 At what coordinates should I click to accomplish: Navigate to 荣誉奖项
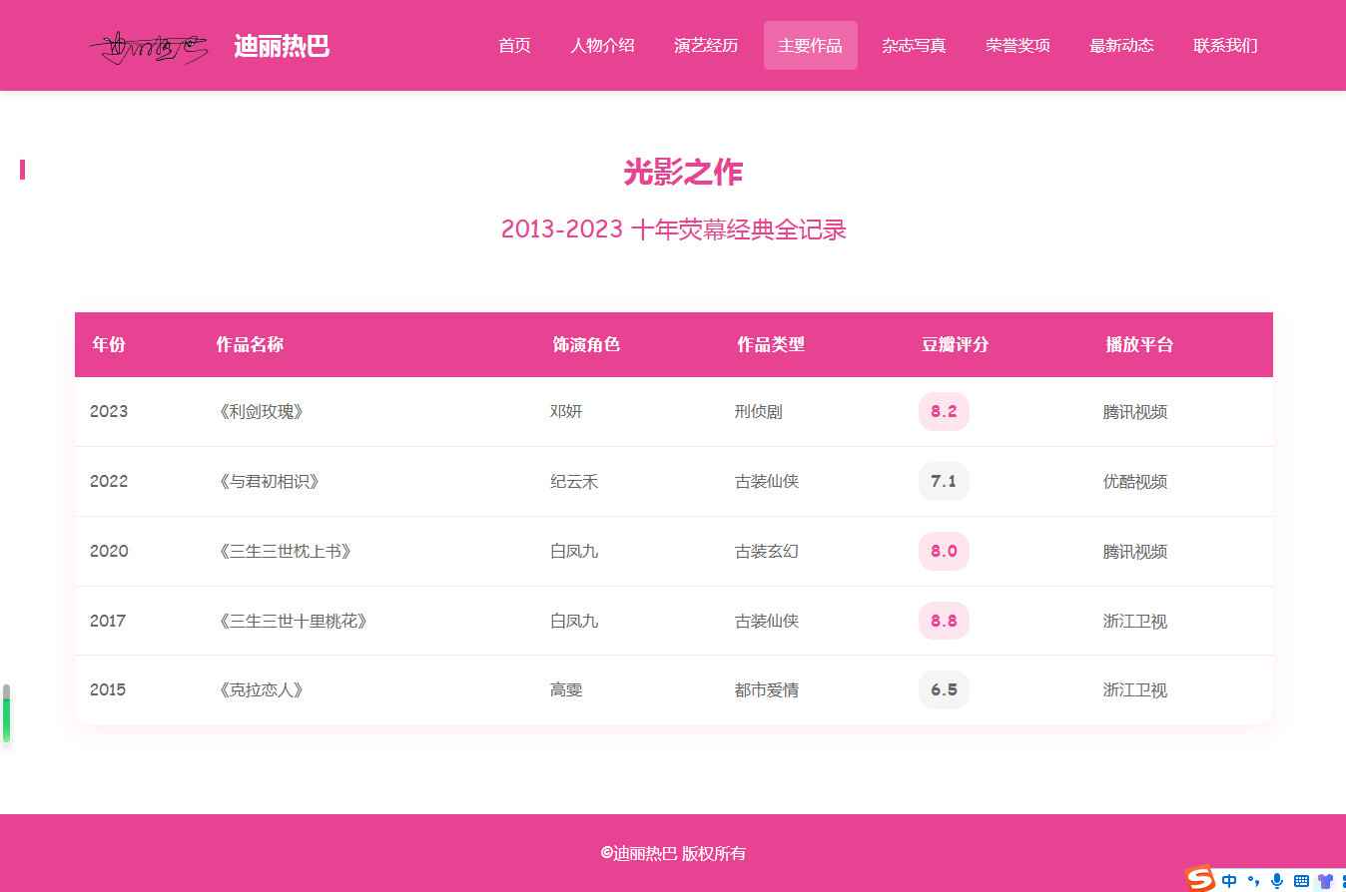coord(1017,46)
